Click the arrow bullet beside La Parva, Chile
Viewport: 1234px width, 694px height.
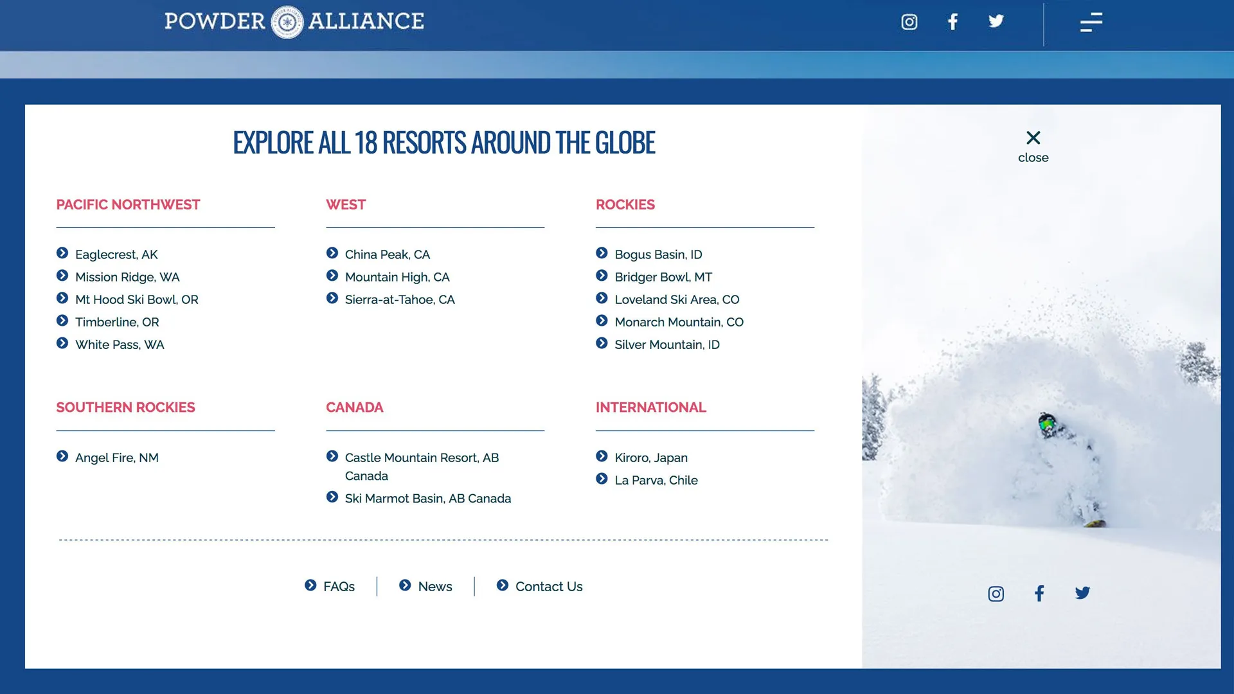[602, 479]
